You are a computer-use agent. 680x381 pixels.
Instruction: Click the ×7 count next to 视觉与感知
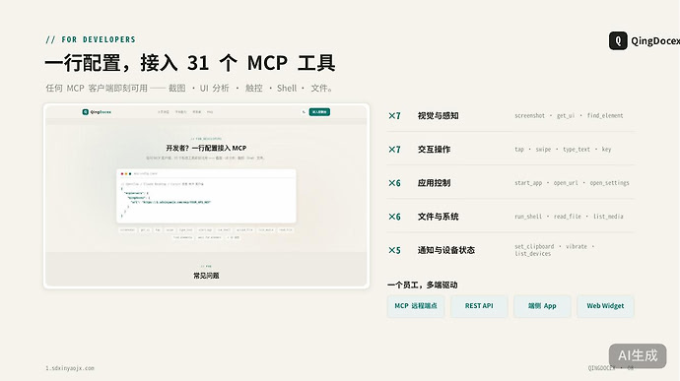[394, 116]
